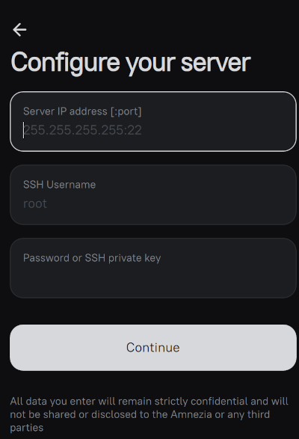Click the 255.255.255.255:22 placeholder text
This screenshot has height=439, width=299.
82,130
